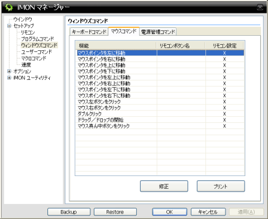Select セットアップ in the tree
Screen dimensions: 268x219
[x=23, y=26]
